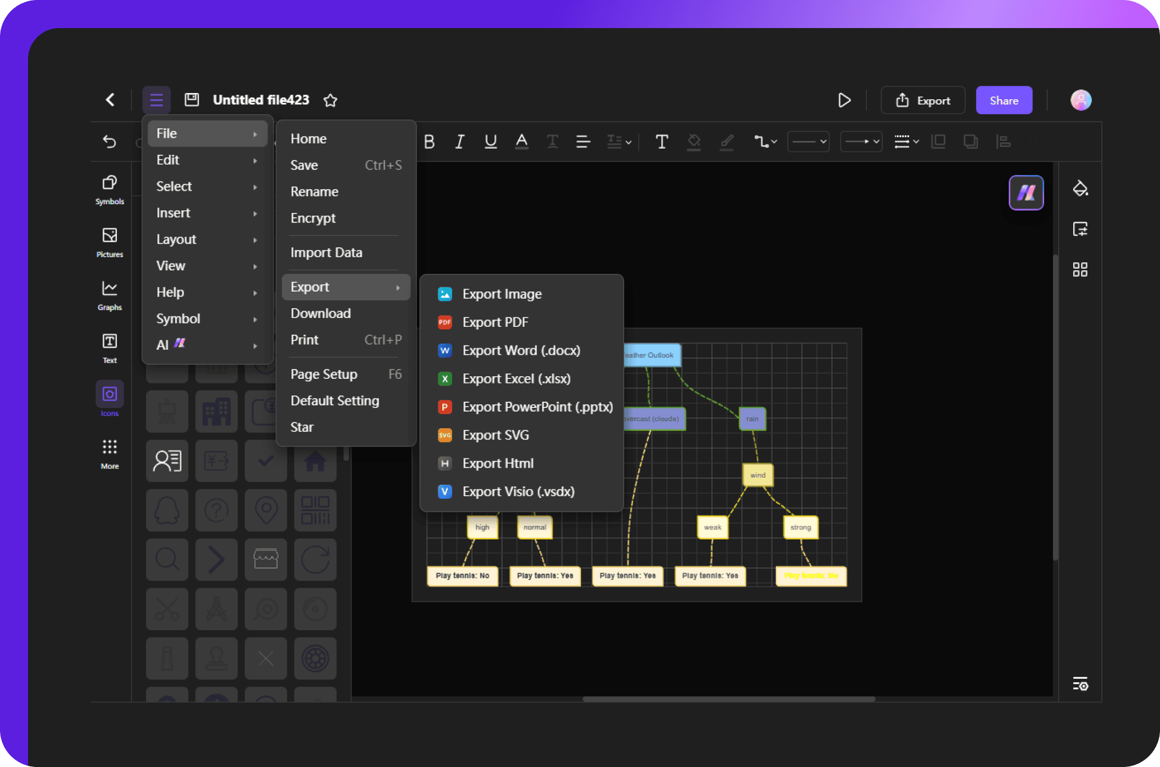Viewport: 1160px width, 767px height.
Task: Select Export SVG option
Action: pos(495,435)
